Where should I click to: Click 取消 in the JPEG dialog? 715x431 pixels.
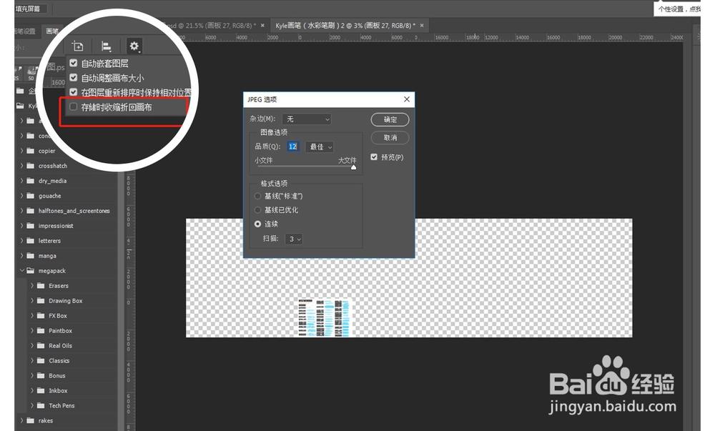[390, 138]
